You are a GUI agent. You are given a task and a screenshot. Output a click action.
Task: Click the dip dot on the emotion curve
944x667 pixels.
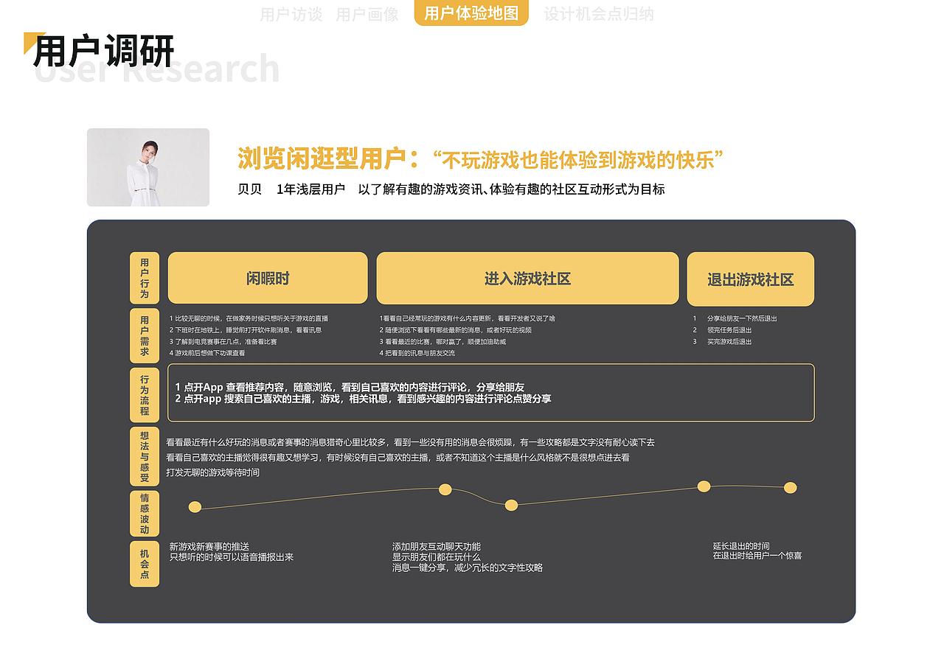pos(511,505)
